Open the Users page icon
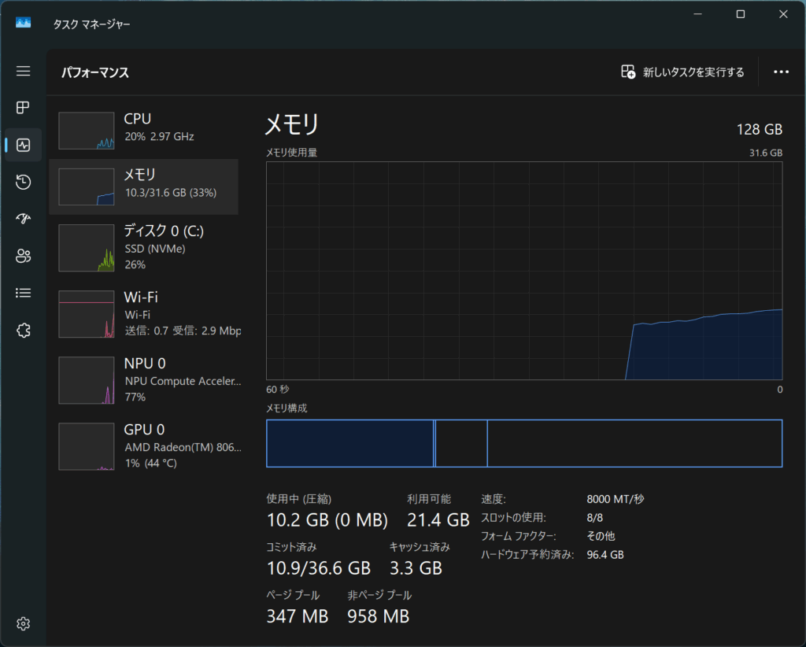 (x=23, y=256)
